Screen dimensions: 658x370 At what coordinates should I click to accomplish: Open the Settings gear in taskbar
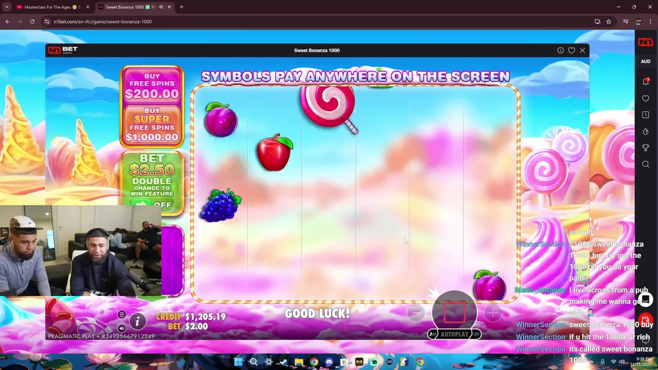tap(268, 362)
